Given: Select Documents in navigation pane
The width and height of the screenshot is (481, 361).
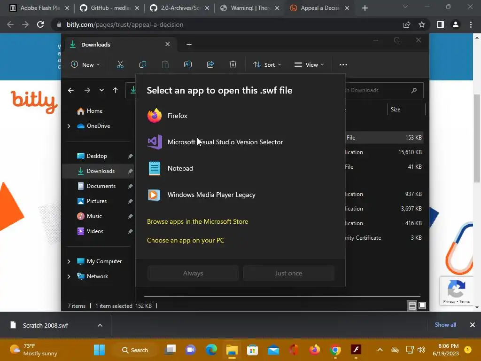Looking at the screenshot, I should (101, 186).
